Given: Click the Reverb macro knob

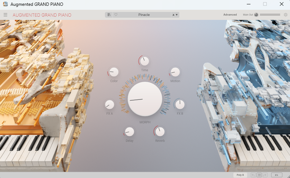Looking at the screenshot, I should click(x=160, y=131).
